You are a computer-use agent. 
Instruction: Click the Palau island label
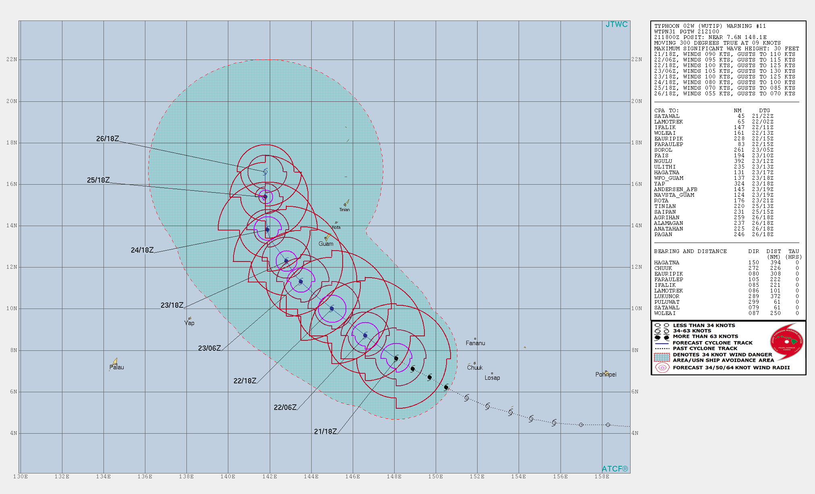pos(117,367)
